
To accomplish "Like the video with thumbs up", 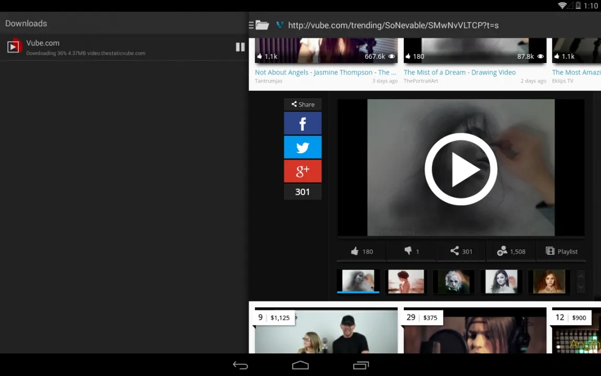I will pos(362,252).
